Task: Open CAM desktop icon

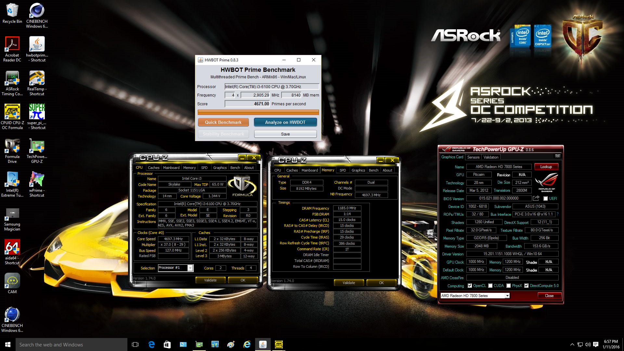Action: tap(12, 283)
